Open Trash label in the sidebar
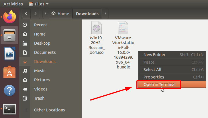 [x=39, y=98]
